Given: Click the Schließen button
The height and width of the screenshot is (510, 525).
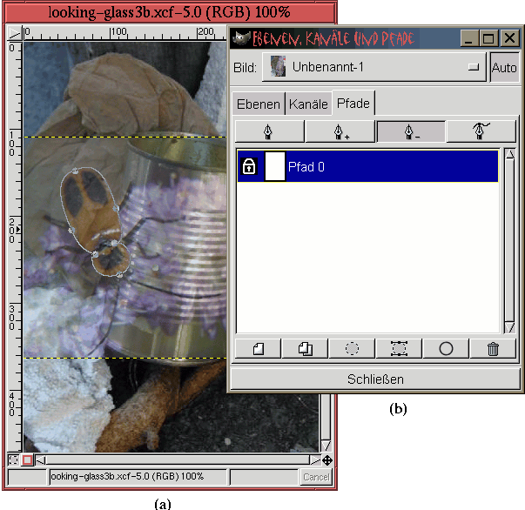Looking at the screenshot, I should click(375, 379).
